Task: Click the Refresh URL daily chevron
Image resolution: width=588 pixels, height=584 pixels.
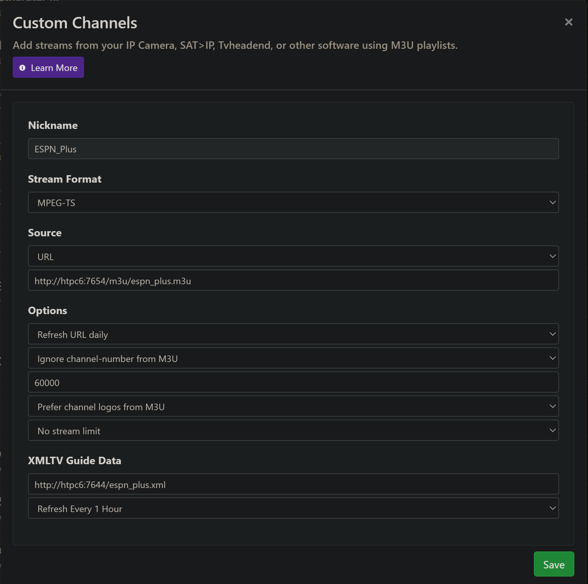Action: [552, 334]
